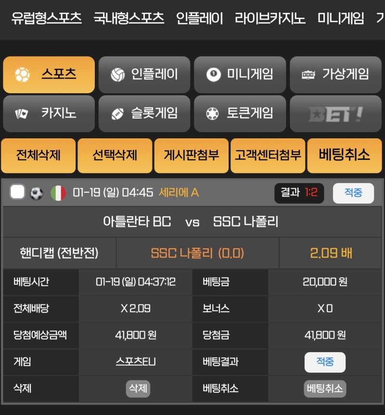The width and height of the screenshot is (385, 415).
Task: Click the 적중 badge in bet header
Action: pyautogui.click(x=353, y=193)
